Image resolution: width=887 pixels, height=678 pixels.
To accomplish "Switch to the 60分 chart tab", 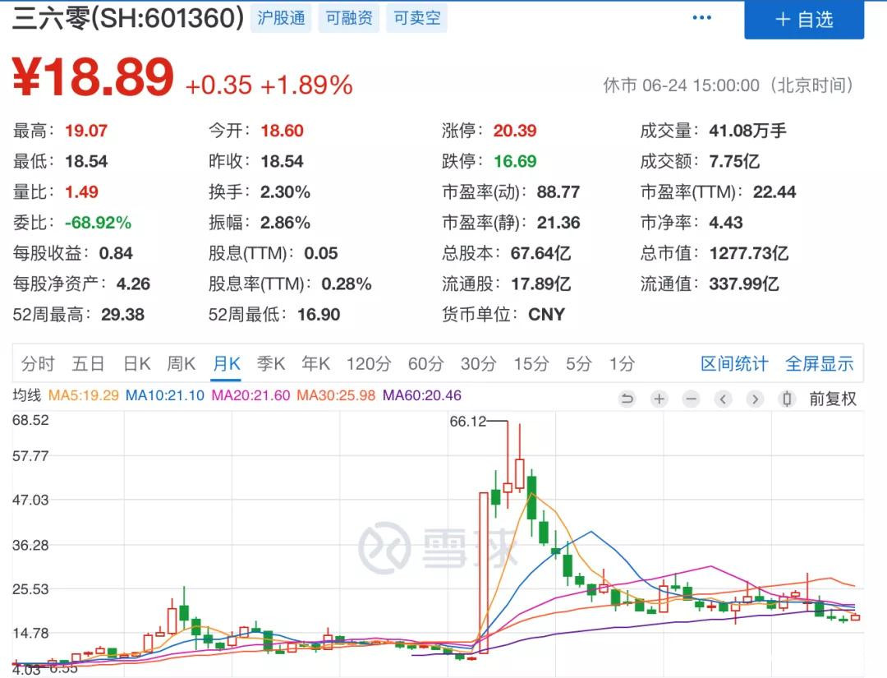I will [426, 363].
